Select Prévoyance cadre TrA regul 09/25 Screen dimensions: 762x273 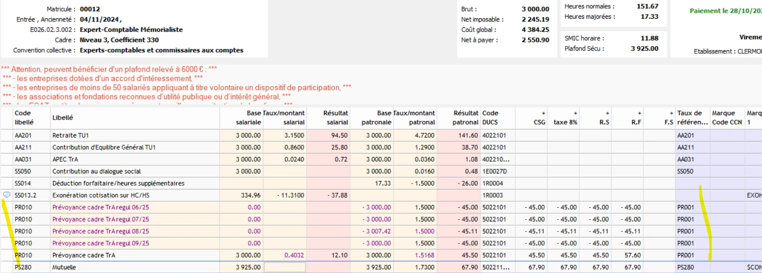pyautogui.click(x=101, y=243)
